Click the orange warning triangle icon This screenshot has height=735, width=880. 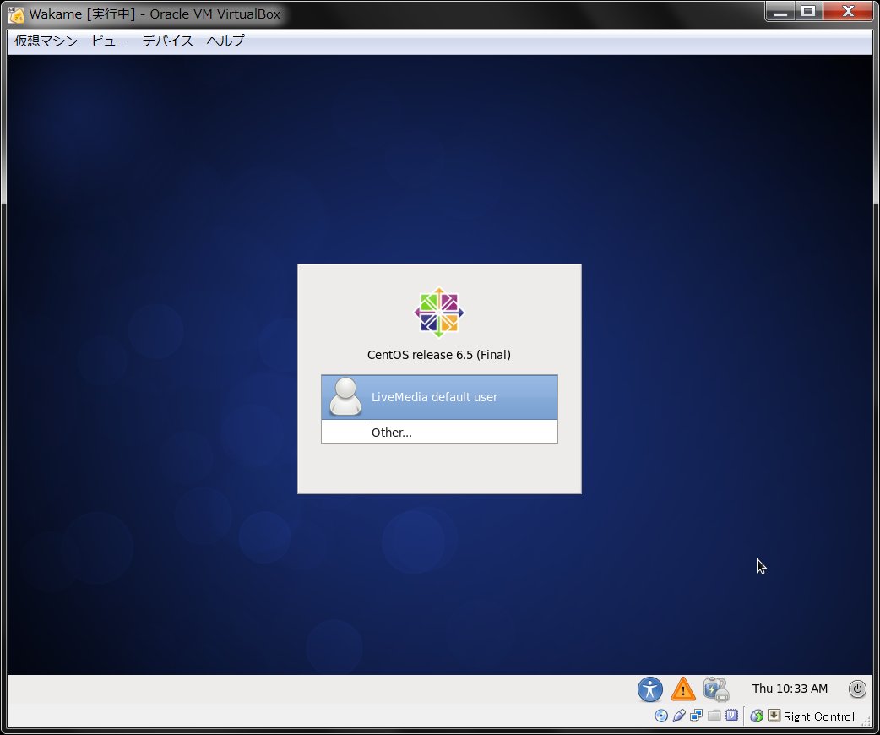click(683, 689)
